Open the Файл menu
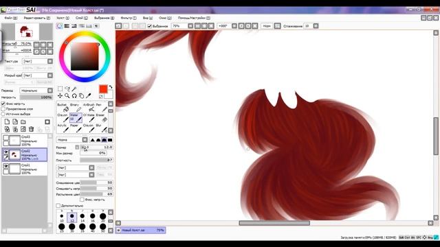440x247 pixels. (x=11, y=18)
